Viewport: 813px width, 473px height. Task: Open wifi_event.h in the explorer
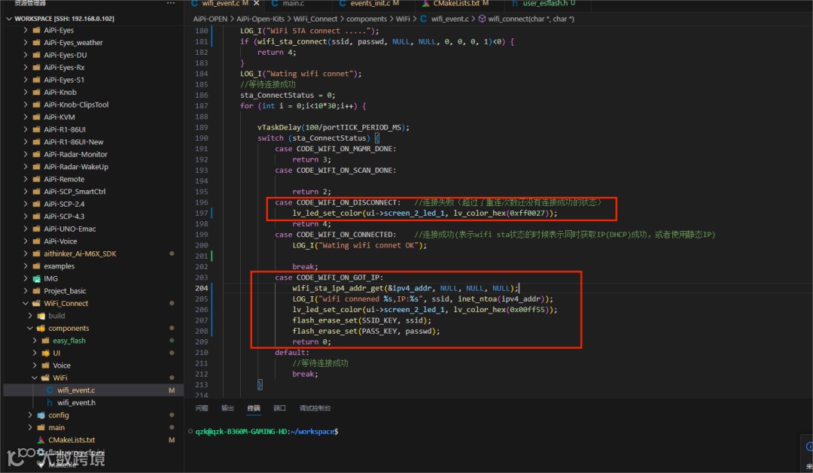pyautogui.click(x=76, y=402)
